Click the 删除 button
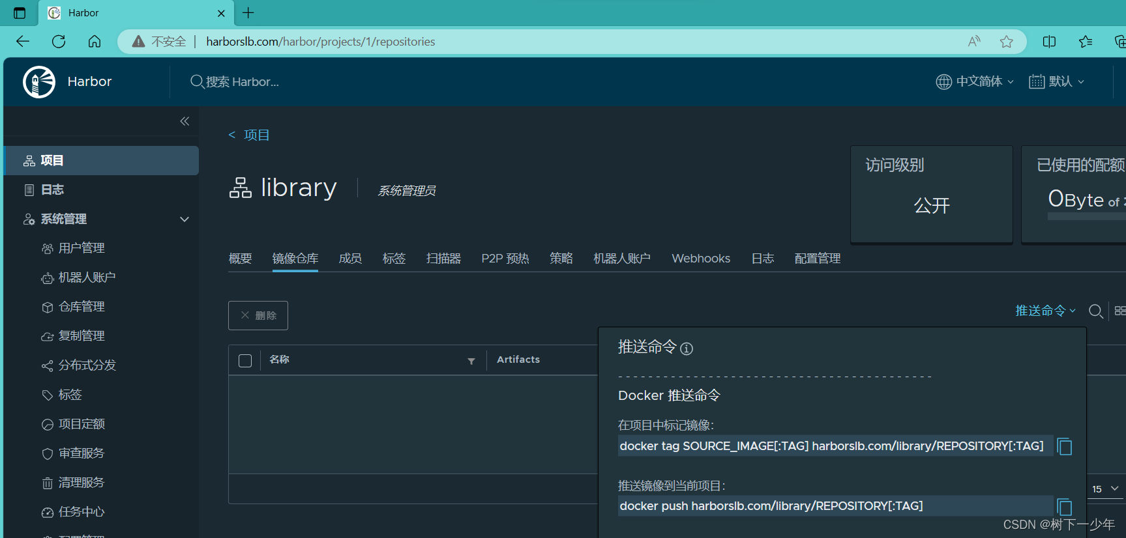1126x538 pixels. click(x=258, y=315)
